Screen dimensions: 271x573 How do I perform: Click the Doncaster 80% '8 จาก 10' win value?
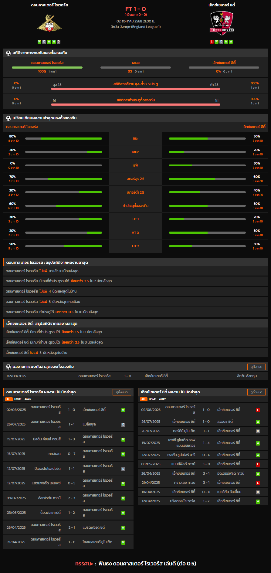coord(13,138)
